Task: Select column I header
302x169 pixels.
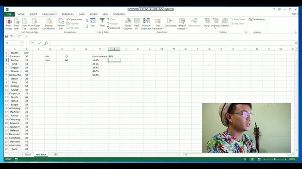Action: tap(114, 49)
